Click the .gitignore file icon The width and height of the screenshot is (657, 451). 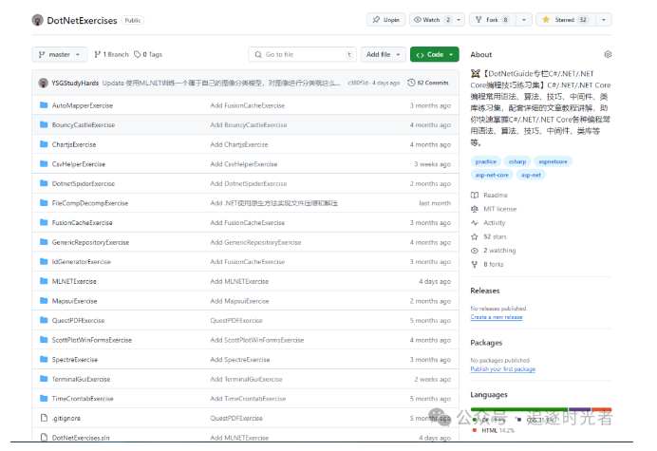pos(44,418)
